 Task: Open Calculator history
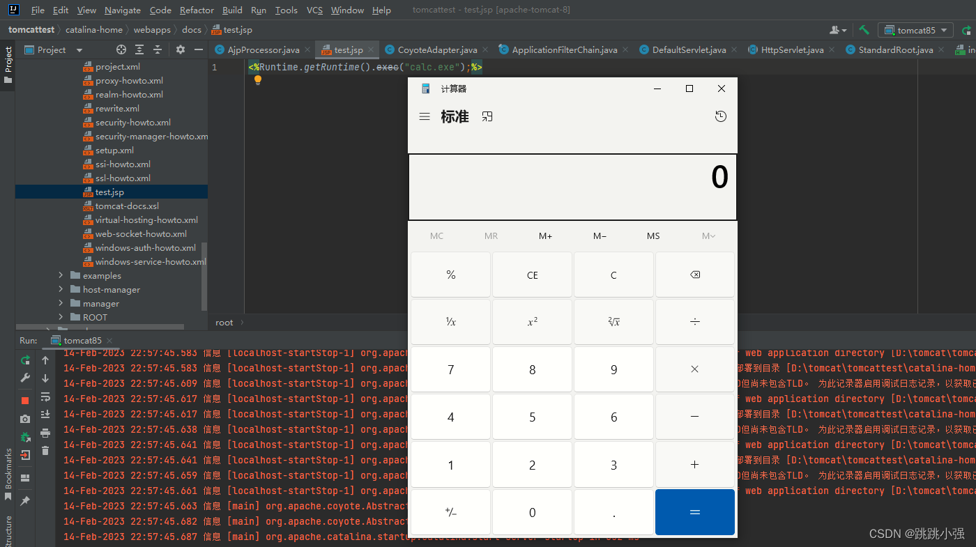tap(721, 116)
